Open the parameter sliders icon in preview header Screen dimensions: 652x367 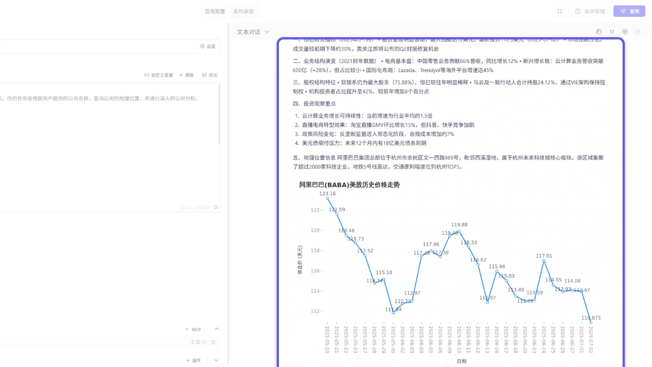point(612,32)
